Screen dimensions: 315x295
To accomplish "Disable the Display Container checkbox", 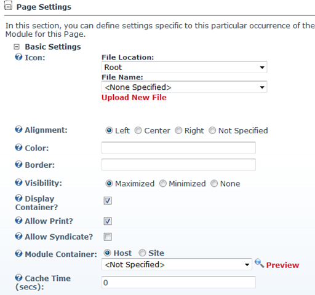I will coord(108,200).
